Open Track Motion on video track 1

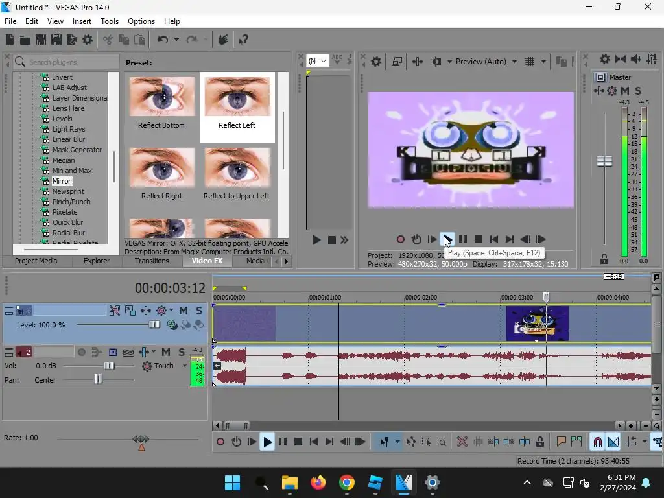[146, 311]
